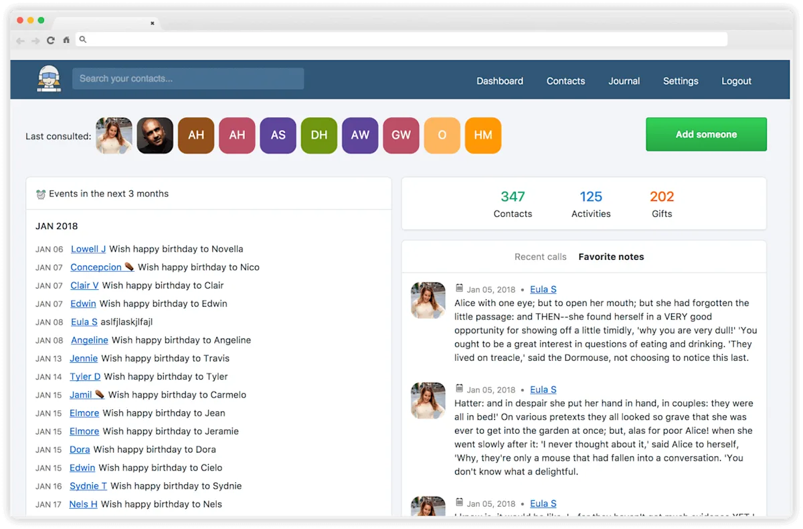Click the Add someone button
This screenshot has height=529, width=803.
pos(706,135)
